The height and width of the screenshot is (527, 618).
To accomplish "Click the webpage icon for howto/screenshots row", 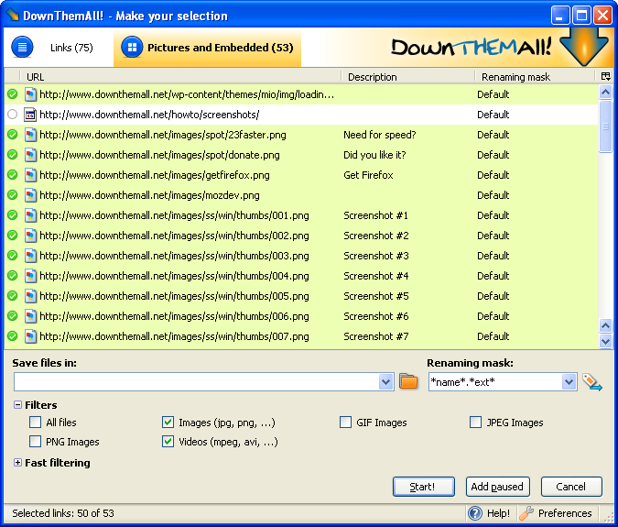I will (x=30, y=115).
